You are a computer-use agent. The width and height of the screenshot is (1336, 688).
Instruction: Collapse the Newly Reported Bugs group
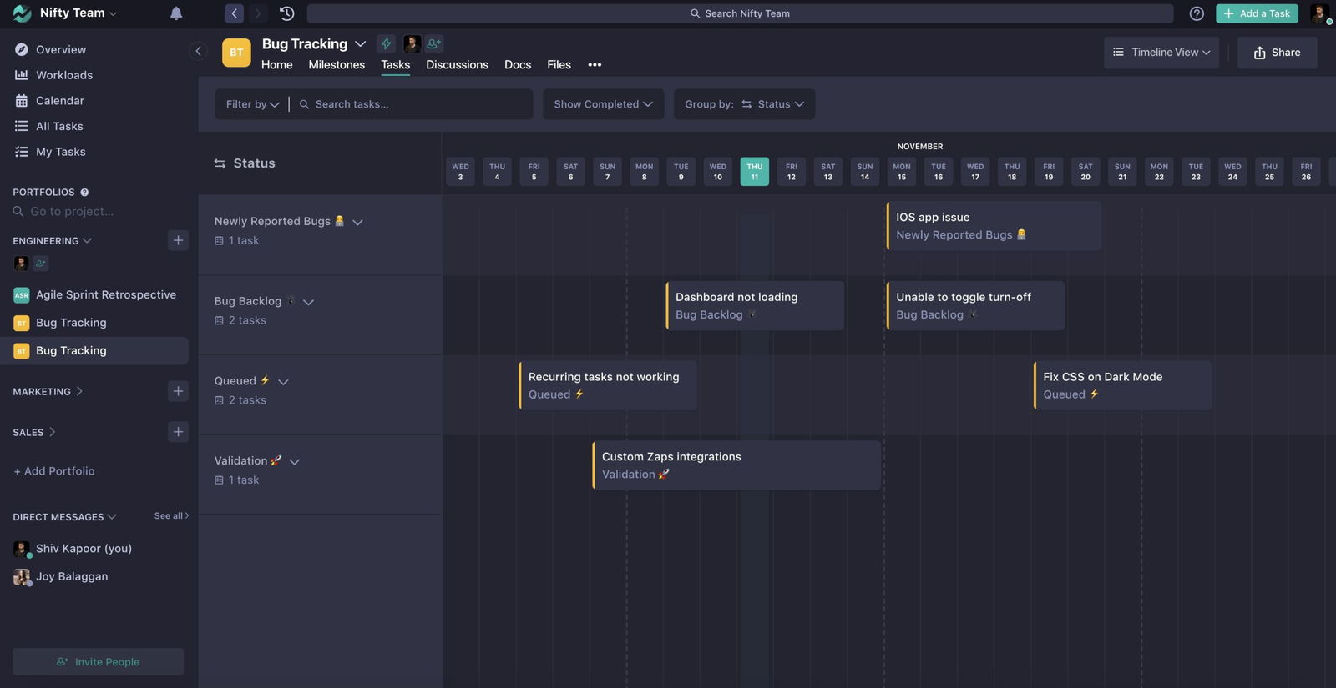tap(357, 222)
